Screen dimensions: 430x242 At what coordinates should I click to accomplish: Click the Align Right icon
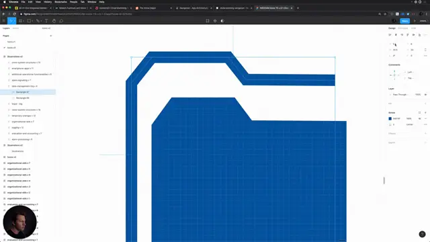pyautogui.click(x=402, y=35)
